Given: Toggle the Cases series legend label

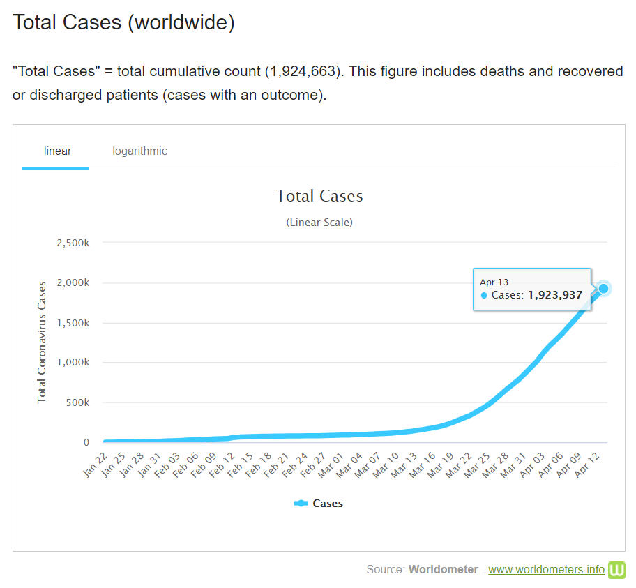Looking at the screenshot, I should (327, 503).
